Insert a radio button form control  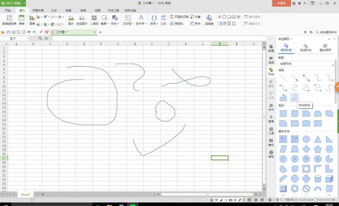pos(238,17)
